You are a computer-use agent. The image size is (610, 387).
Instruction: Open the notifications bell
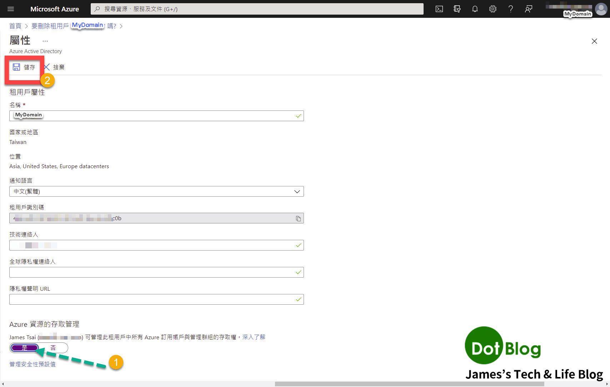click(475, 9)
